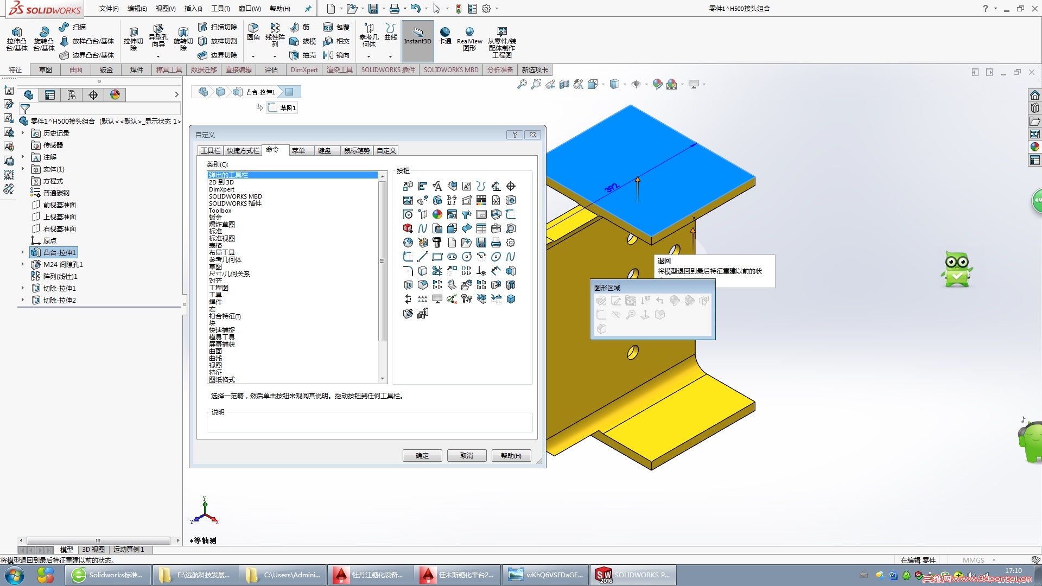Click the 取消 (Cancel) button in dialog

click(466, 456)
